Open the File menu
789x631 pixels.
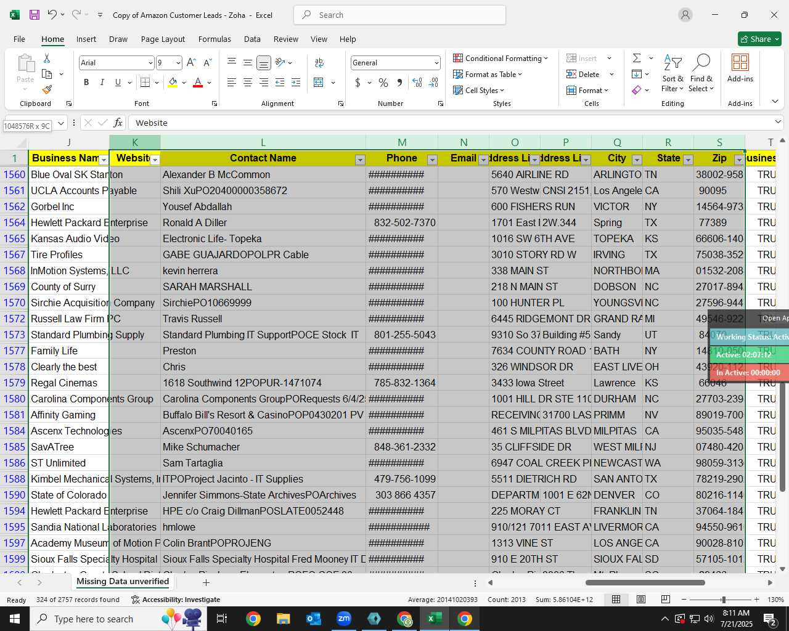[x=20, y=39]
